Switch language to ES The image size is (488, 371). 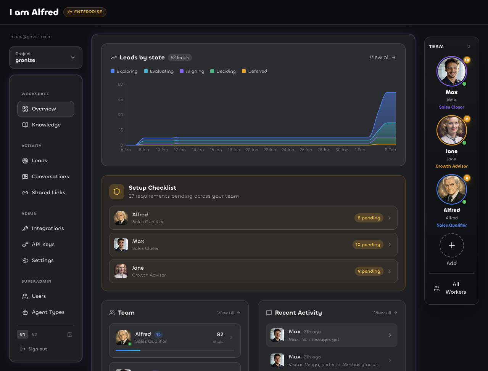35,334
